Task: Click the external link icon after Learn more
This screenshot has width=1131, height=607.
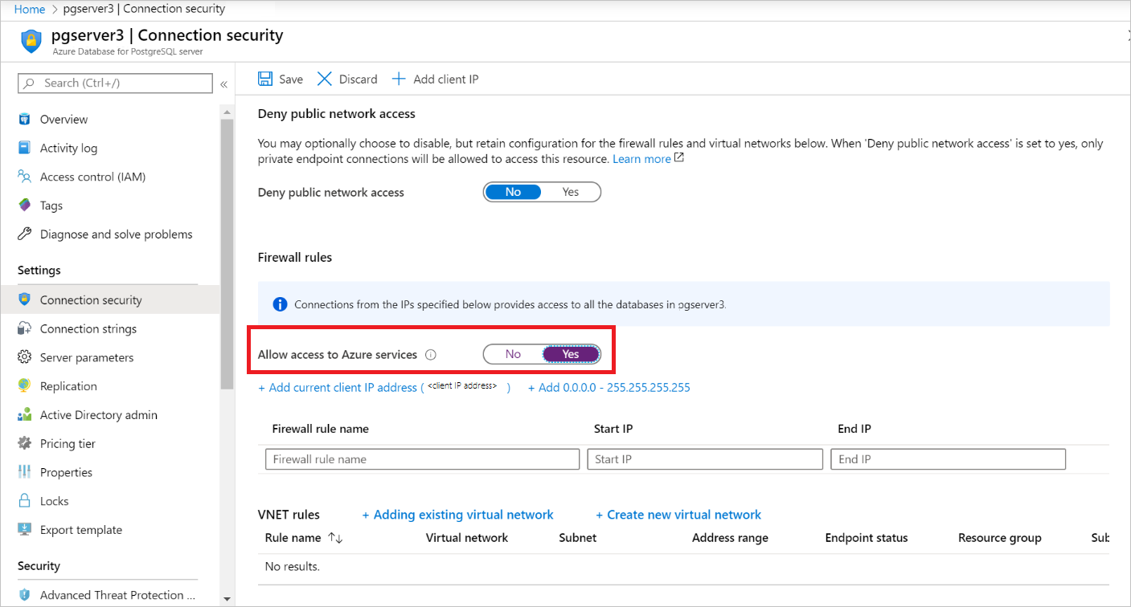Action: pyautogui.click(x=678, y=158)
